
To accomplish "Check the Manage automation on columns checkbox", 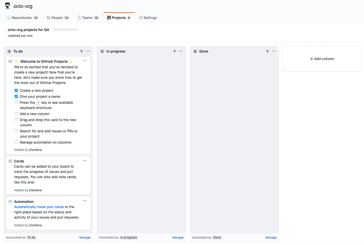I will coord(16,142).
